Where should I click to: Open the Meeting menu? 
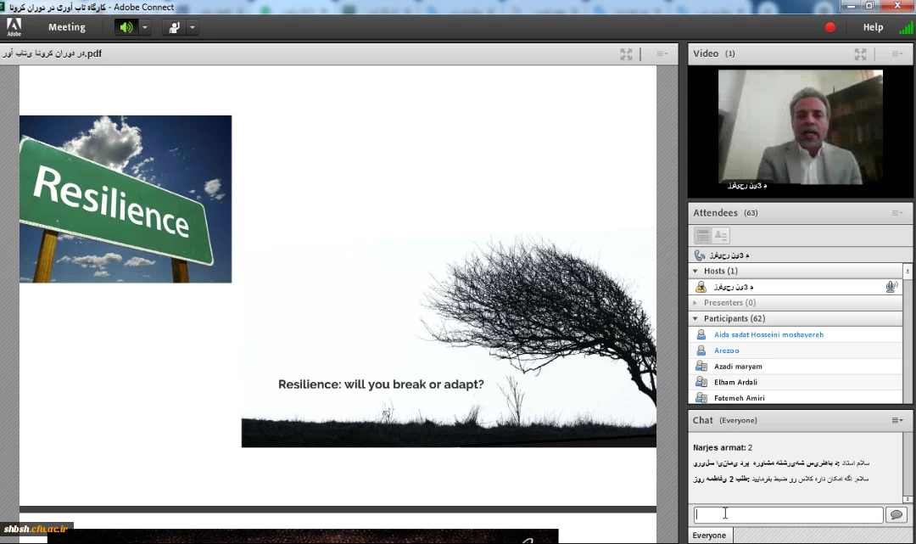(66, 27)
